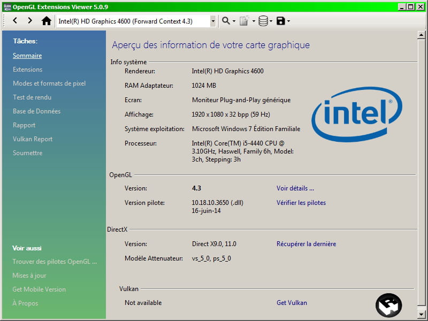Click the magnifier search icon
The image size is (428, 321).
tap(226, 21)
